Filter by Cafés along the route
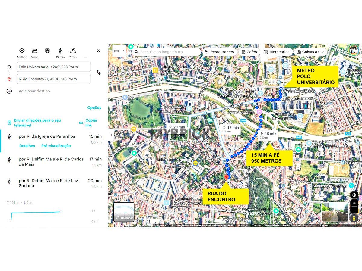 tap(249, 52)
